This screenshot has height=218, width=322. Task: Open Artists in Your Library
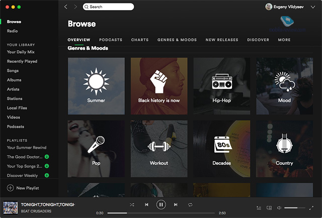[13, 89]
